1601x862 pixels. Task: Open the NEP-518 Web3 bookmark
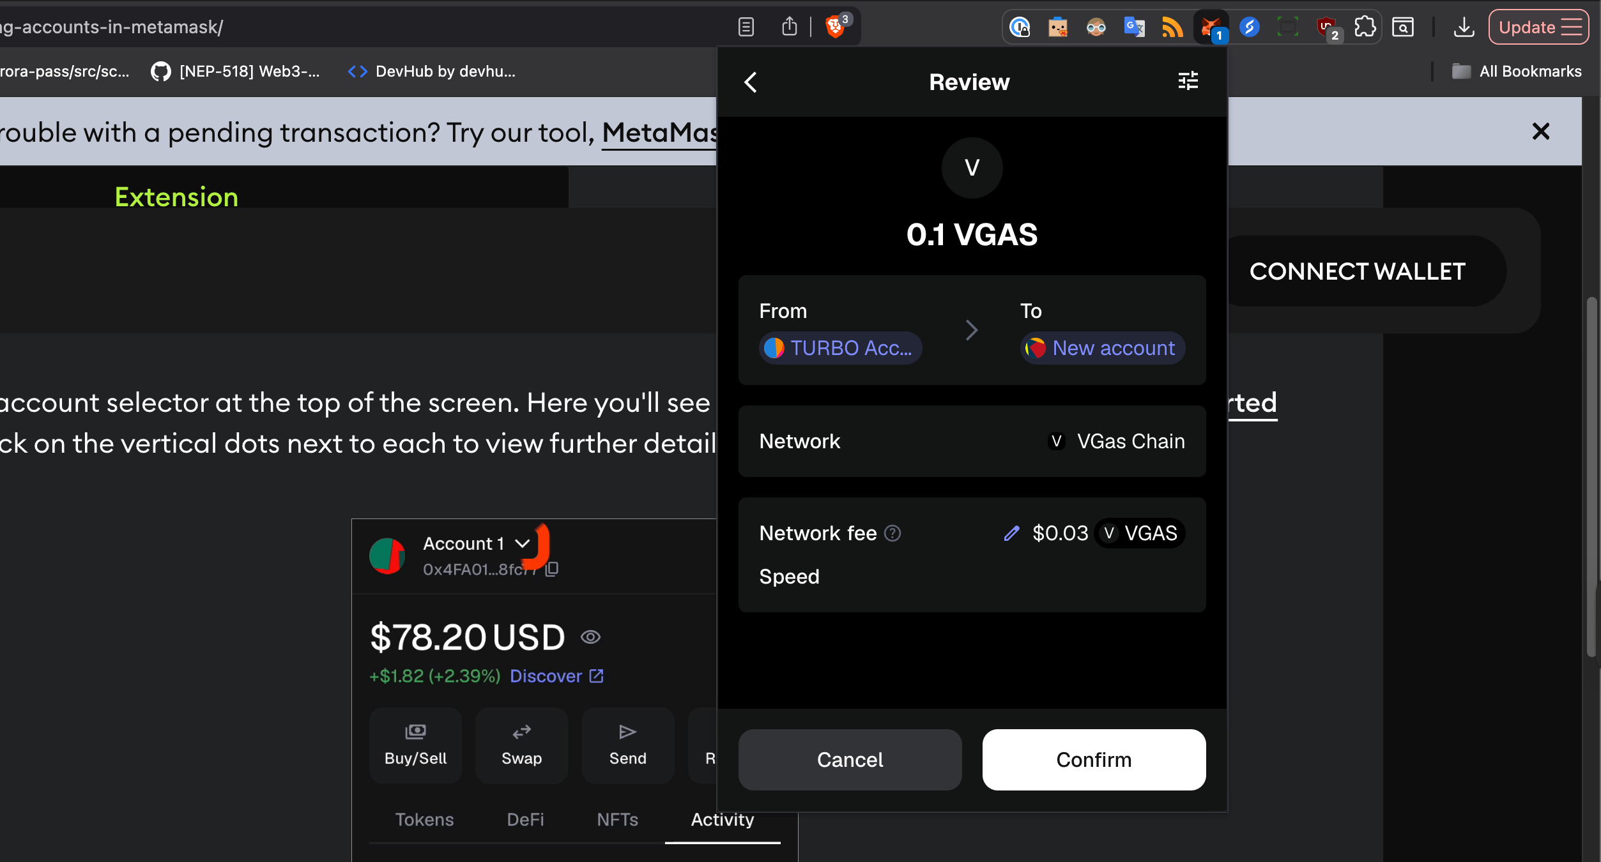click(x=236, y=72)
